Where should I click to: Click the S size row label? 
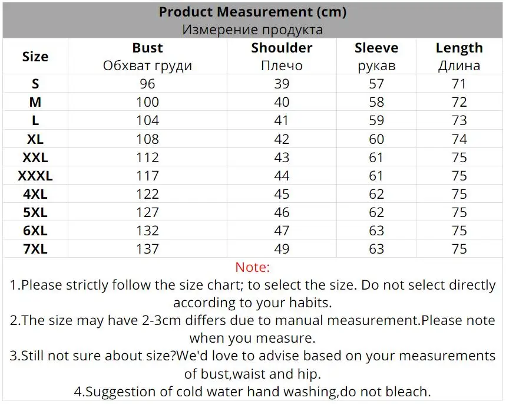[35, 84]
